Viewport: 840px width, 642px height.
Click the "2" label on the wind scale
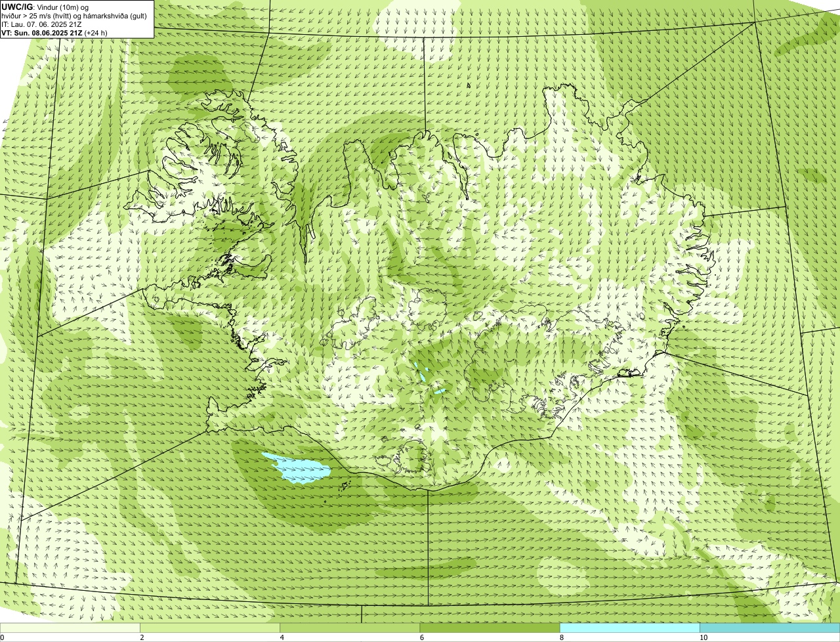point(142,637)
